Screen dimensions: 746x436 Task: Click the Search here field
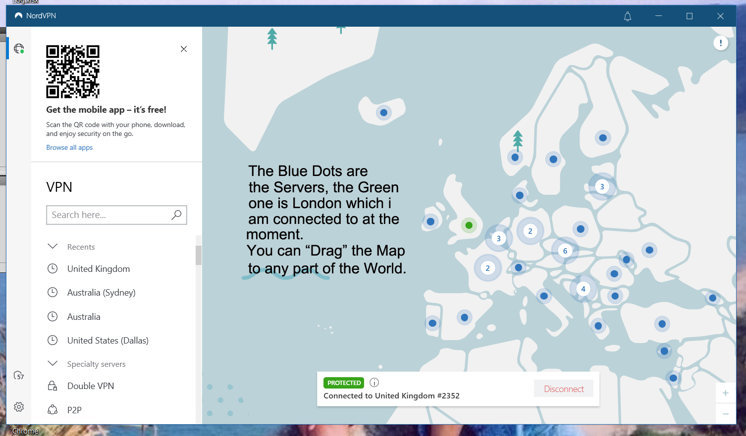click(116, 215)
